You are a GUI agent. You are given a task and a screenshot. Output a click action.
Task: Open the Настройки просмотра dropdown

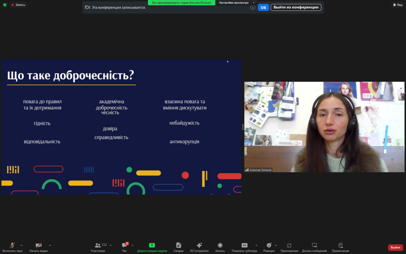(x=237, y=2)
